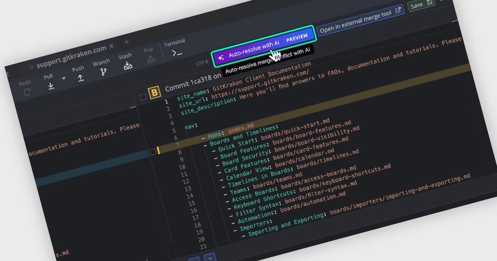Click the Pull download icon
Viewport: 497px width, 261px height.
(51, 86)
